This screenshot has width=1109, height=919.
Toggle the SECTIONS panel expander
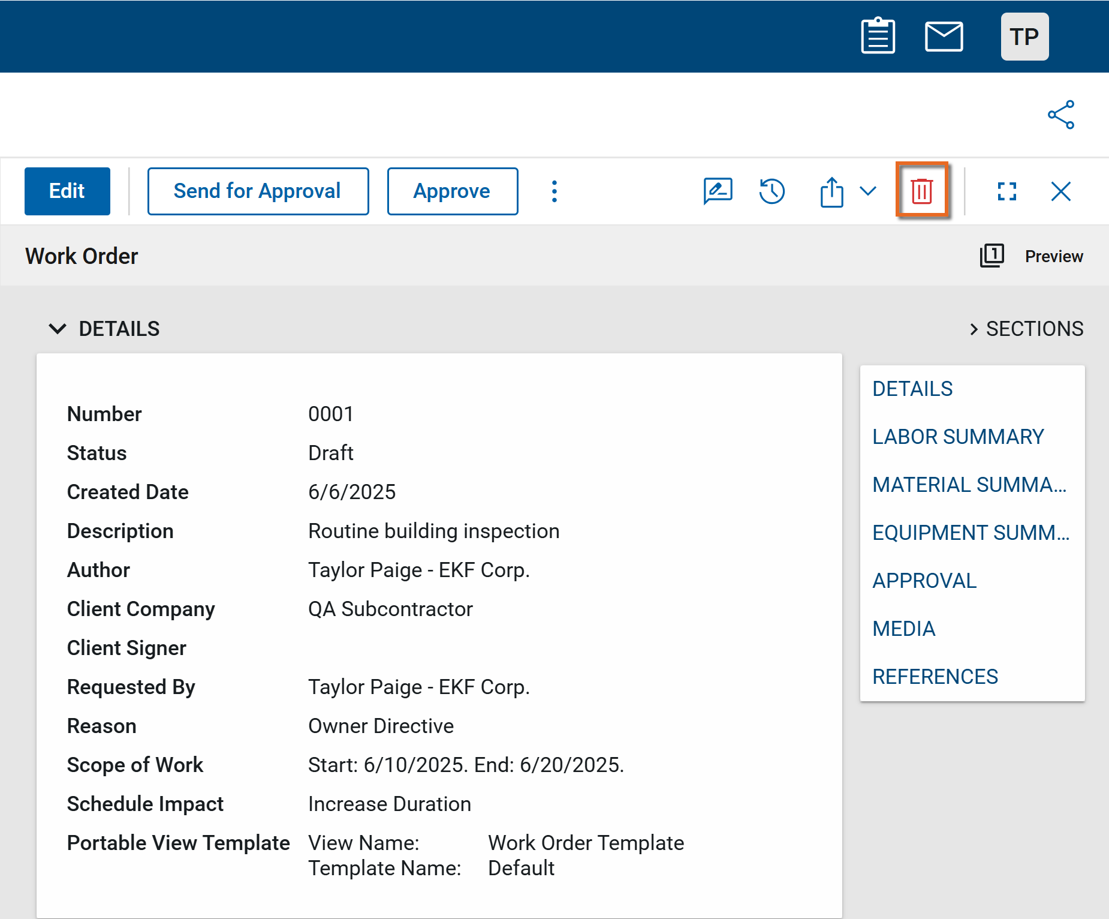pos(974,329)
